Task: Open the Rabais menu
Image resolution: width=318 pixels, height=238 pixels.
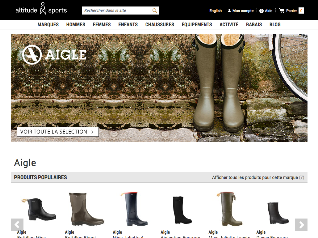Action: [254, 24]
